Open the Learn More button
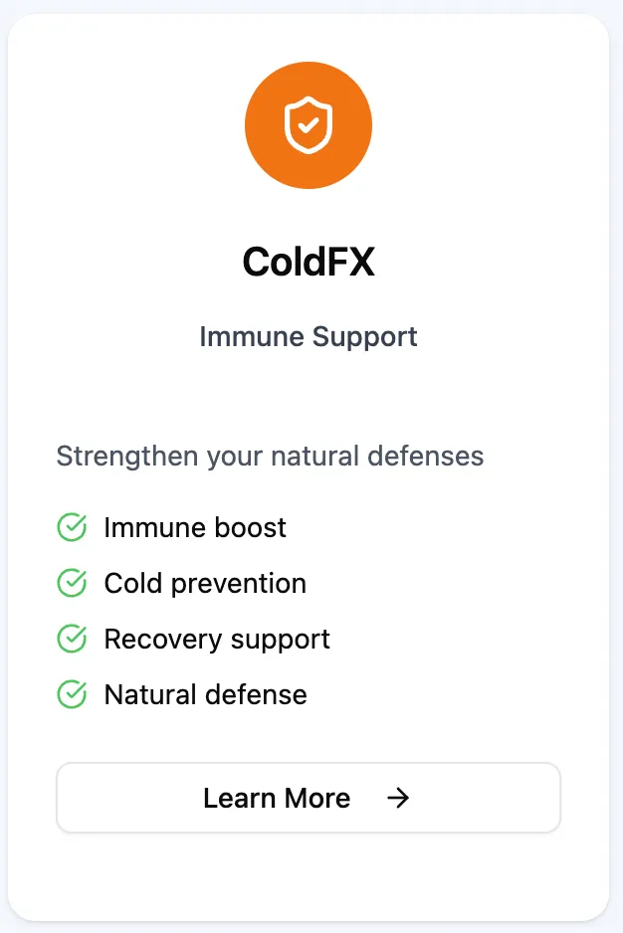This screenshot has width=623, height=933. (x=309, y=798)
